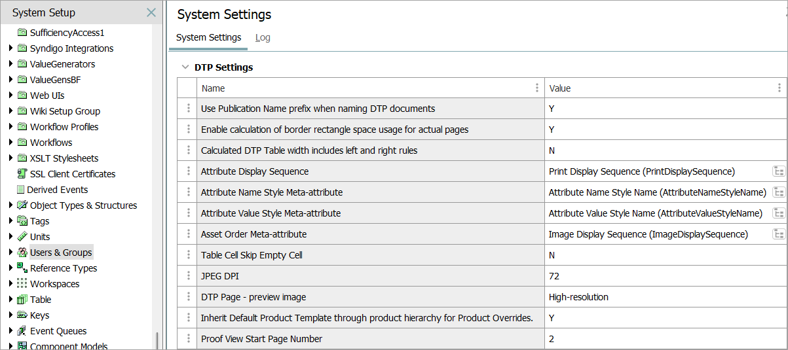Screen dimensions: 788x350
Task: Click the Event Queues icon
Action: [22, 331]
